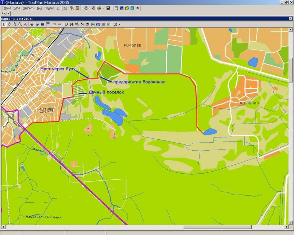Open the Сервис menu
This screenshot has width=294, height=235.
pyautogui.click(x=49, y=8)
